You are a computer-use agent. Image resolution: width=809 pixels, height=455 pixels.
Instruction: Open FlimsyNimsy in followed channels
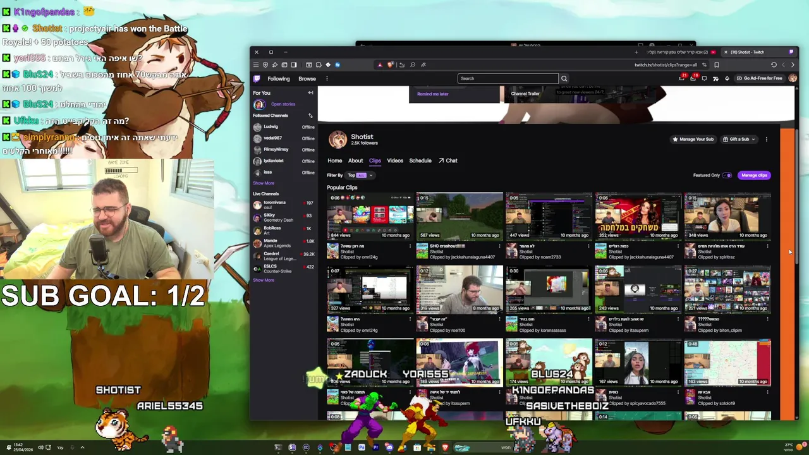[x=284, y=150]
